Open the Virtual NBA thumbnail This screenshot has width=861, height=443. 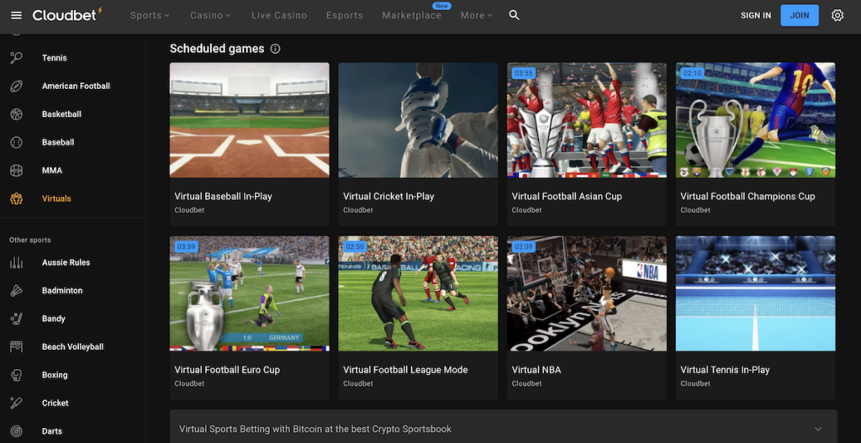(586, 293)
